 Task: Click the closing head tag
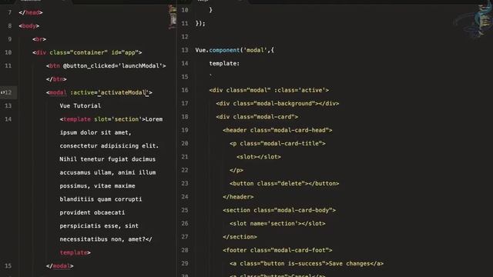[x=31, y=12]
